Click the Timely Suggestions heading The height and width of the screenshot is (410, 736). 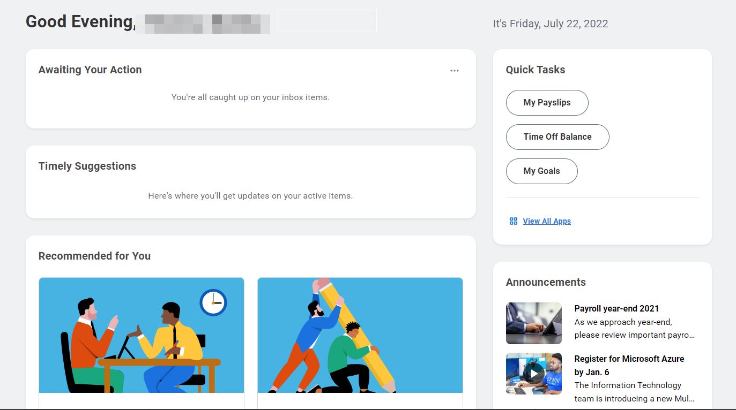coord(87,166)
